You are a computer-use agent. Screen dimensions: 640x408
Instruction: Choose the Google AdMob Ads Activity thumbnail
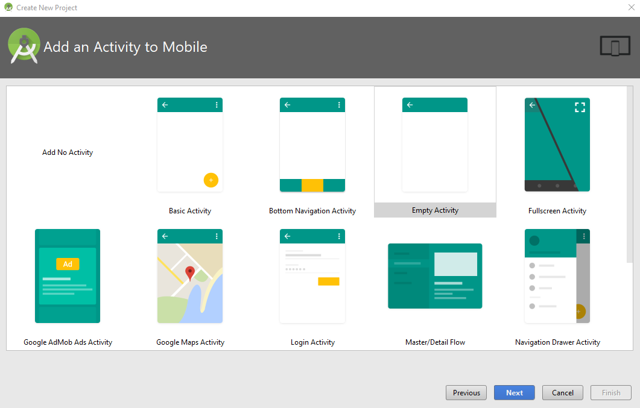pos(68,276)
